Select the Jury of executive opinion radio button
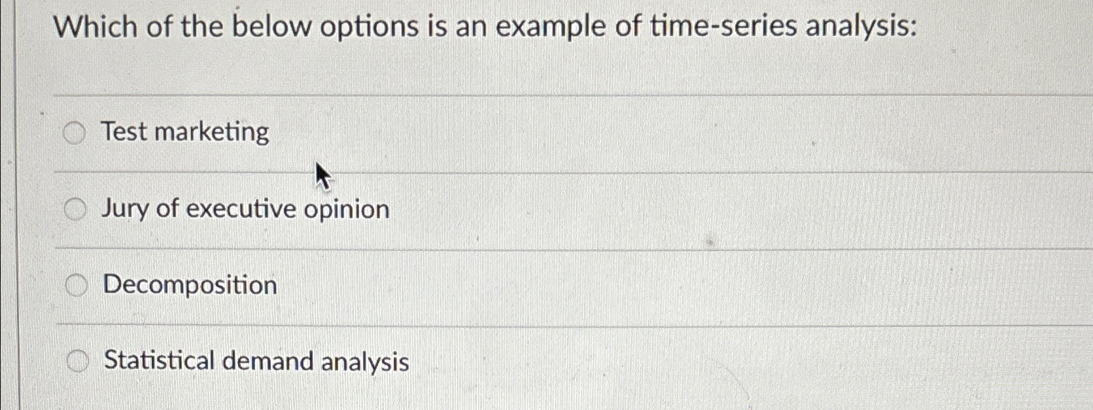 75,209
